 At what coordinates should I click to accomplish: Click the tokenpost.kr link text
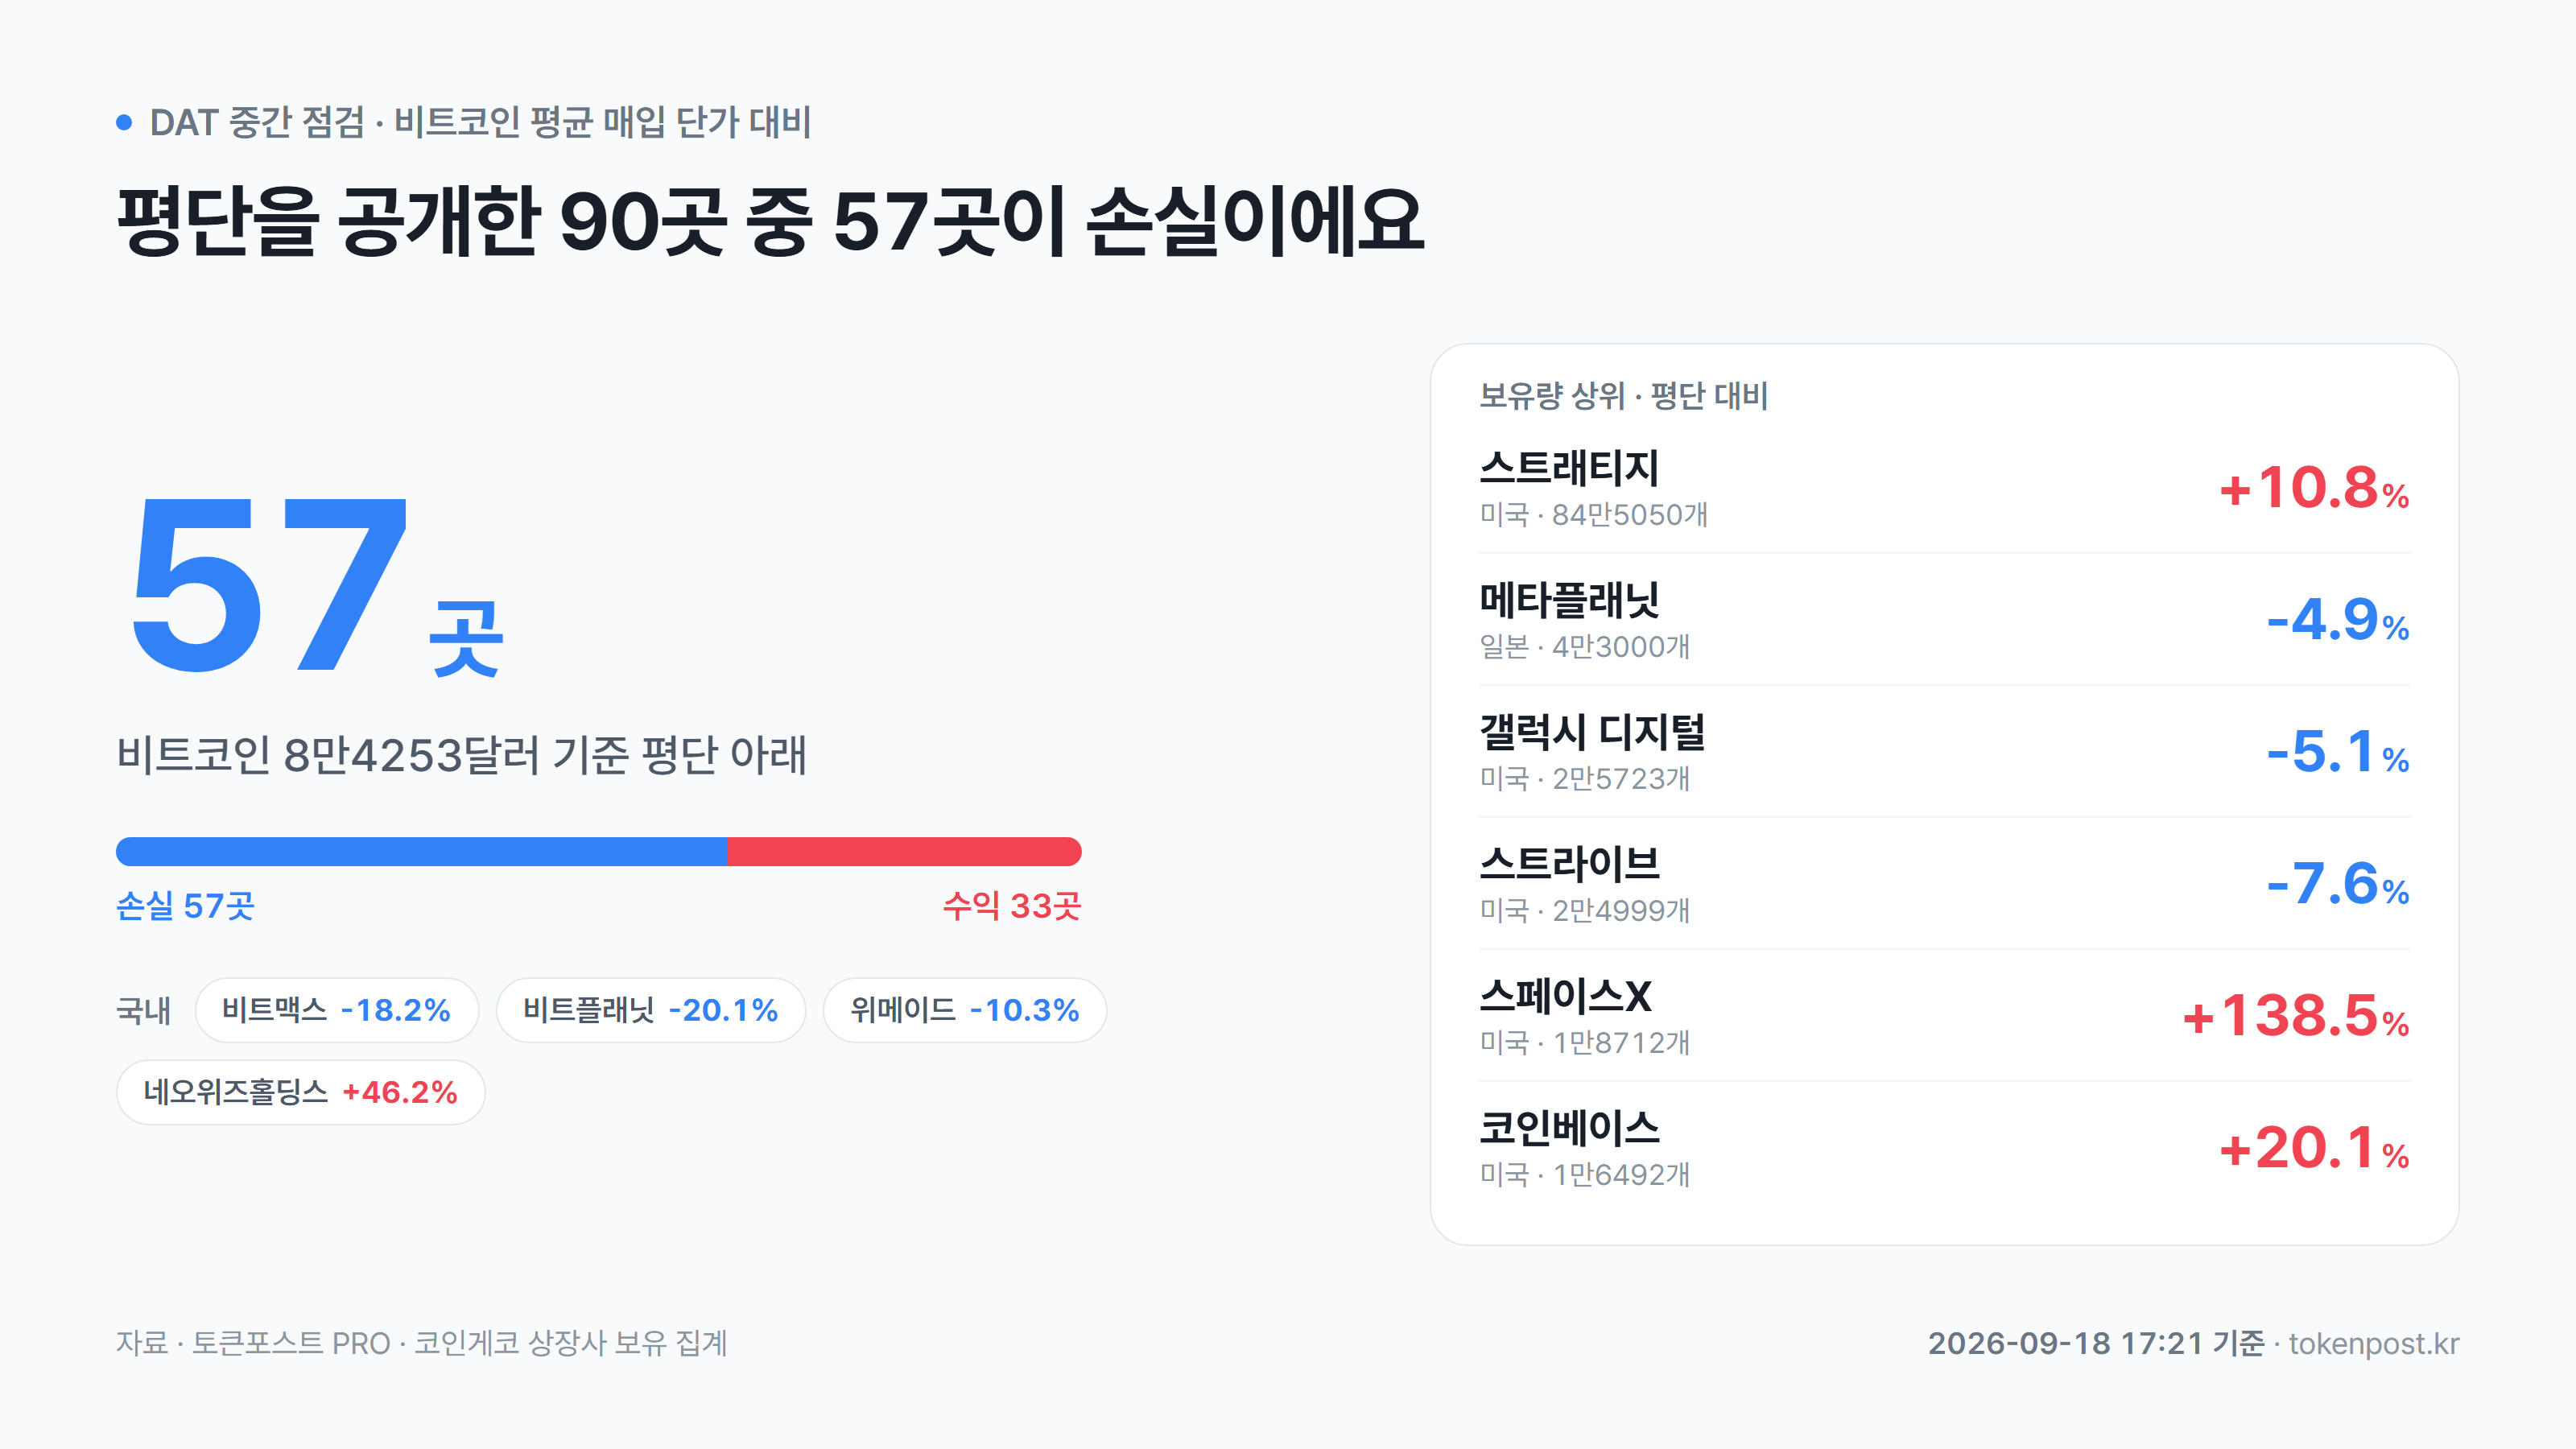[2374, 1343]
